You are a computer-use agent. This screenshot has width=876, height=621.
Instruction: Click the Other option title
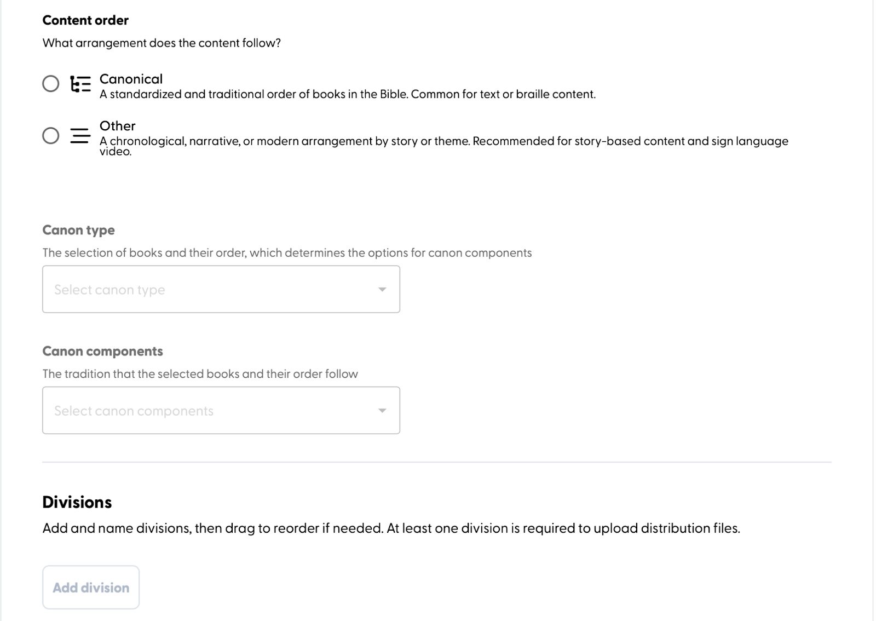tap(117, 126)
